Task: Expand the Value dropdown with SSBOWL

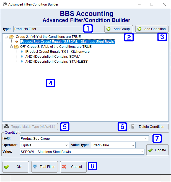Action: point(142,152)
